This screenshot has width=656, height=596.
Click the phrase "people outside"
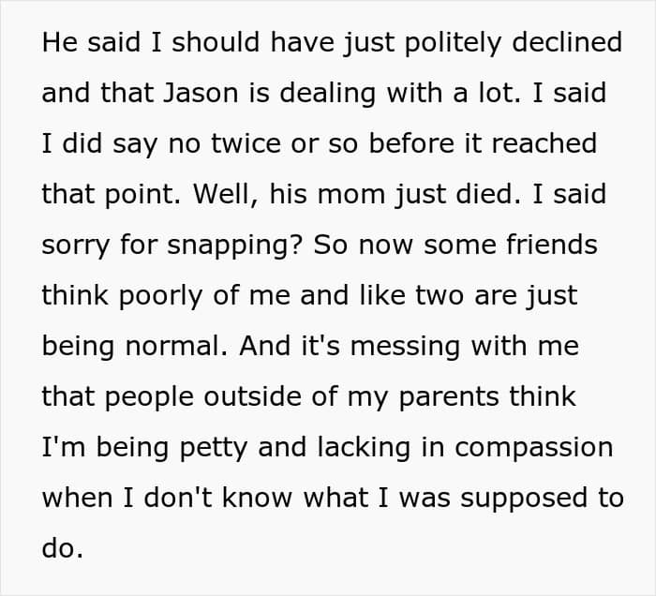(203, 397)
